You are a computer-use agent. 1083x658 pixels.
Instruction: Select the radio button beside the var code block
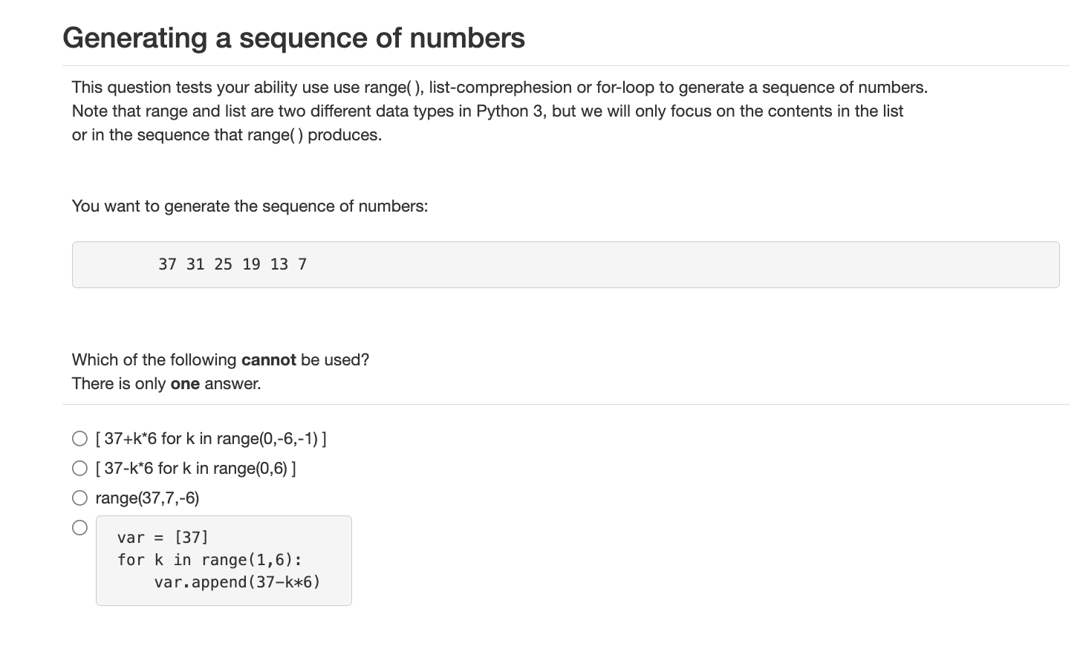80,528
